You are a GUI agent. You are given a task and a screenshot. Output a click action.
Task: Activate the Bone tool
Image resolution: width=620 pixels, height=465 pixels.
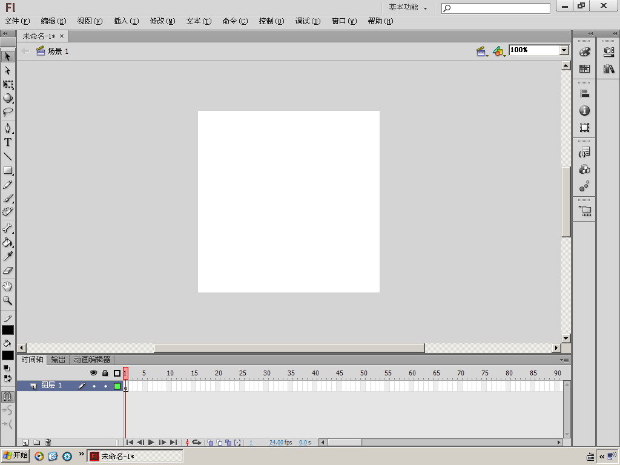point(8,228)
